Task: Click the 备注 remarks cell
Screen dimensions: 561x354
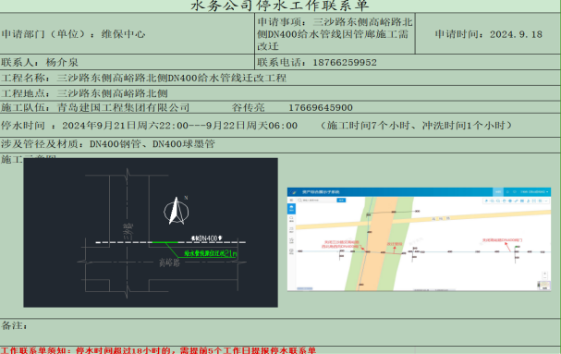Action: click(x=280, y=332)
